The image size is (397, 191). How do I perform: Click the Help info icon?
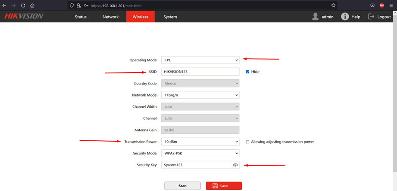point(344,17)
